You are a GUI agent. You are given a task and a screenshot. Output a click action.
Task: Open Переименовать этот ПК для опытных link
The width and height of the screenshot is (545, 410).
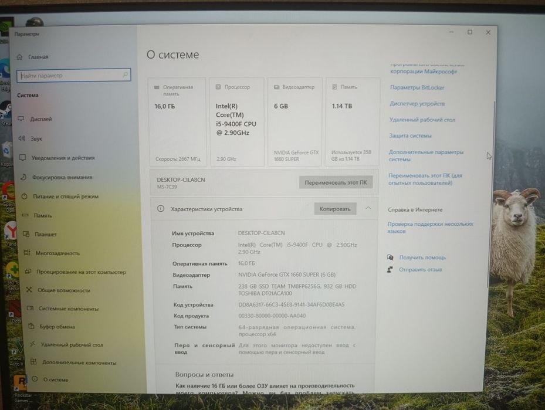coord(425,179)
